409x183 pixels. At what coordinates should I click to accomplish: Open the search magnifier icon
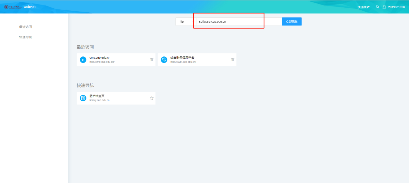pyautogui.click(x=377, y=7)
